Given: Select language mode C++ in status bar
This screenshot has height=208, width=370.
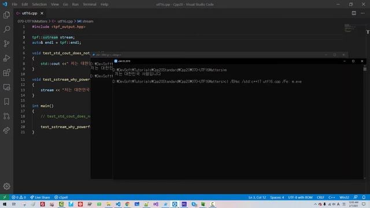Looking at the screenshot, I should (331, 197).
